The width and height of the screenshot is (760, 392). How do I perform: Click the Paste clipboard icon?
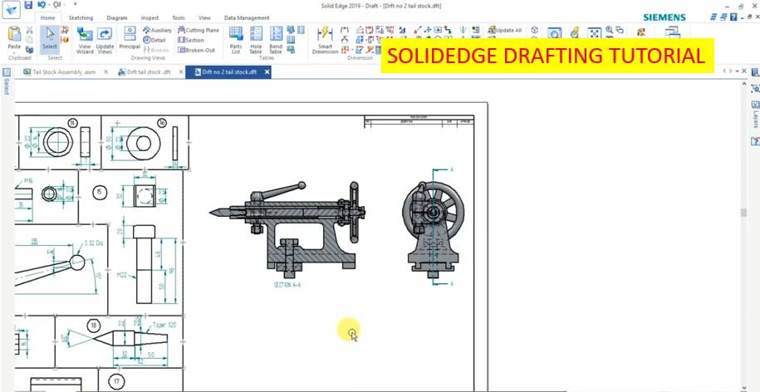coord(14,38)
